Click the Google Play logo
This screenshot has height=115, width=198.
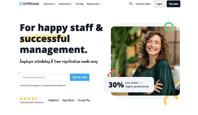click(84, 100)
